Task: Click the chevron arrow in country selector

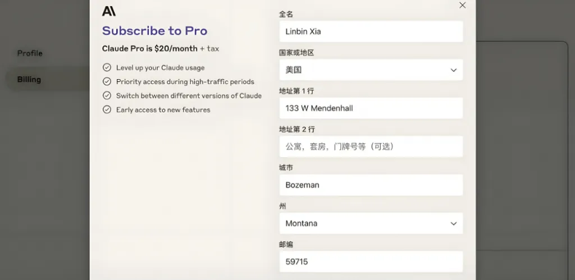Action: (454, 70)
